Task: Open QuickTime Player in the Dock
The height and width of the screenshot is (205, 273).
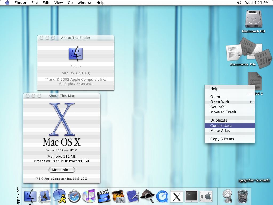Action: pyautogui.click(x=162, y=196)
